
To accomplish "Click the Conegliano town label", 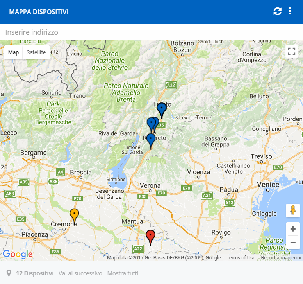I will [267, 129].
